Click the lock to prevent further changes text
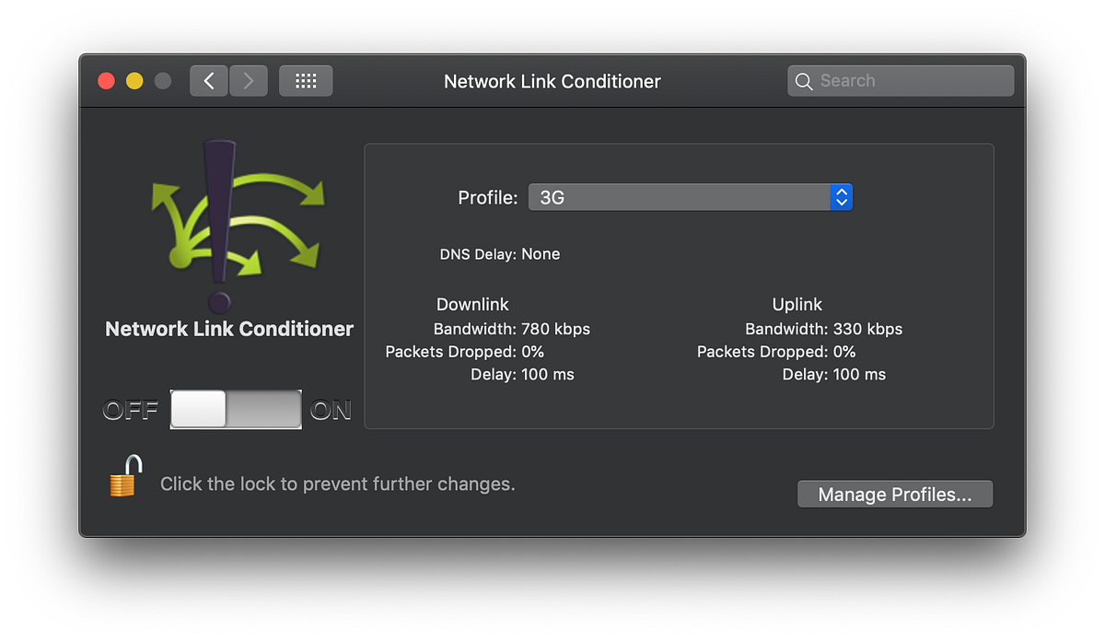The width and height of the screenshot is (1105, 642). [337, 484]
